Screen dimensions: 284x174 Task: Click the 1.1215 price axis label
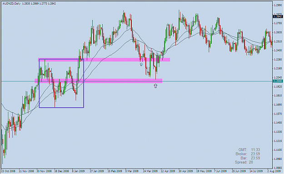[278, 141]
